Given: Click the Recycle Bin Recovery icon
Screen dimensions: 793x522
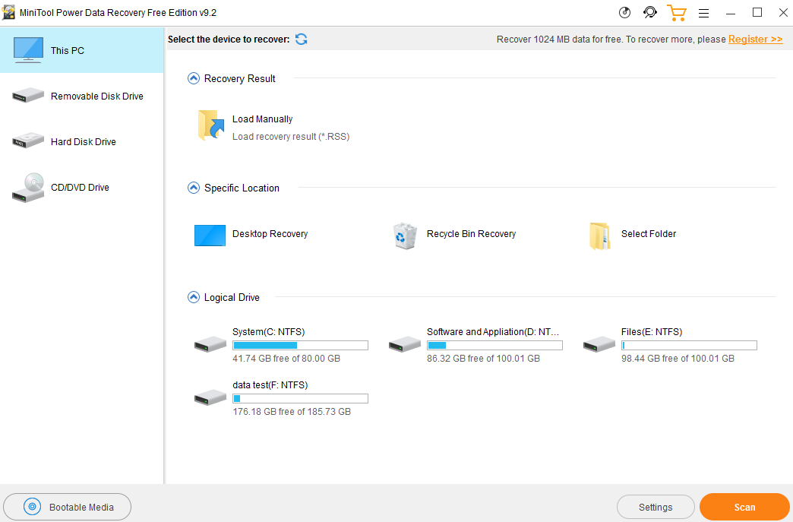Looking at the screenshot, I should pos(405,236).
